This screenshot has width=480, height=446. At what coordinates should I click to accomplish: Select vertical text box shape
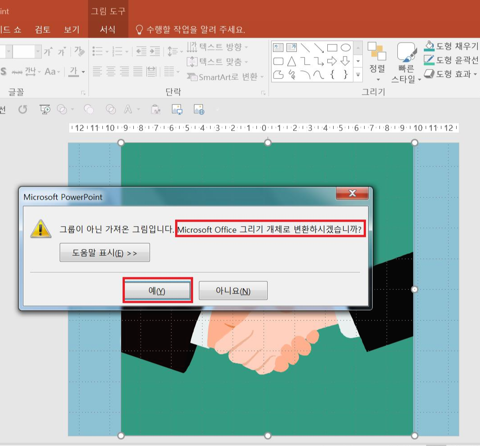(291, 48)
